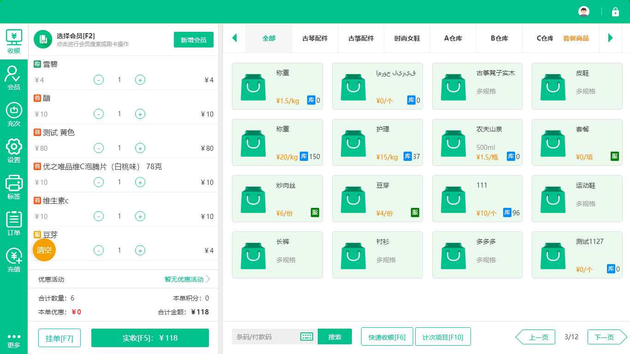The width and height of the screenshot is (630, 354).
Task: Open the 充值 recharge icon
Action: (14, 260)
